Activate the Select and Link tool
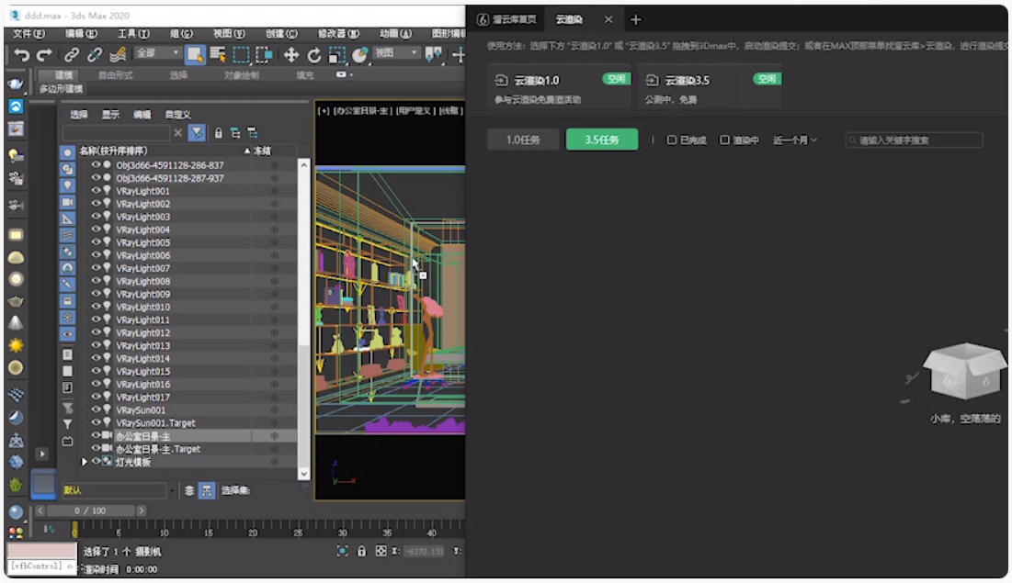This screenshot has height=583, width=1012. point(71,55)
